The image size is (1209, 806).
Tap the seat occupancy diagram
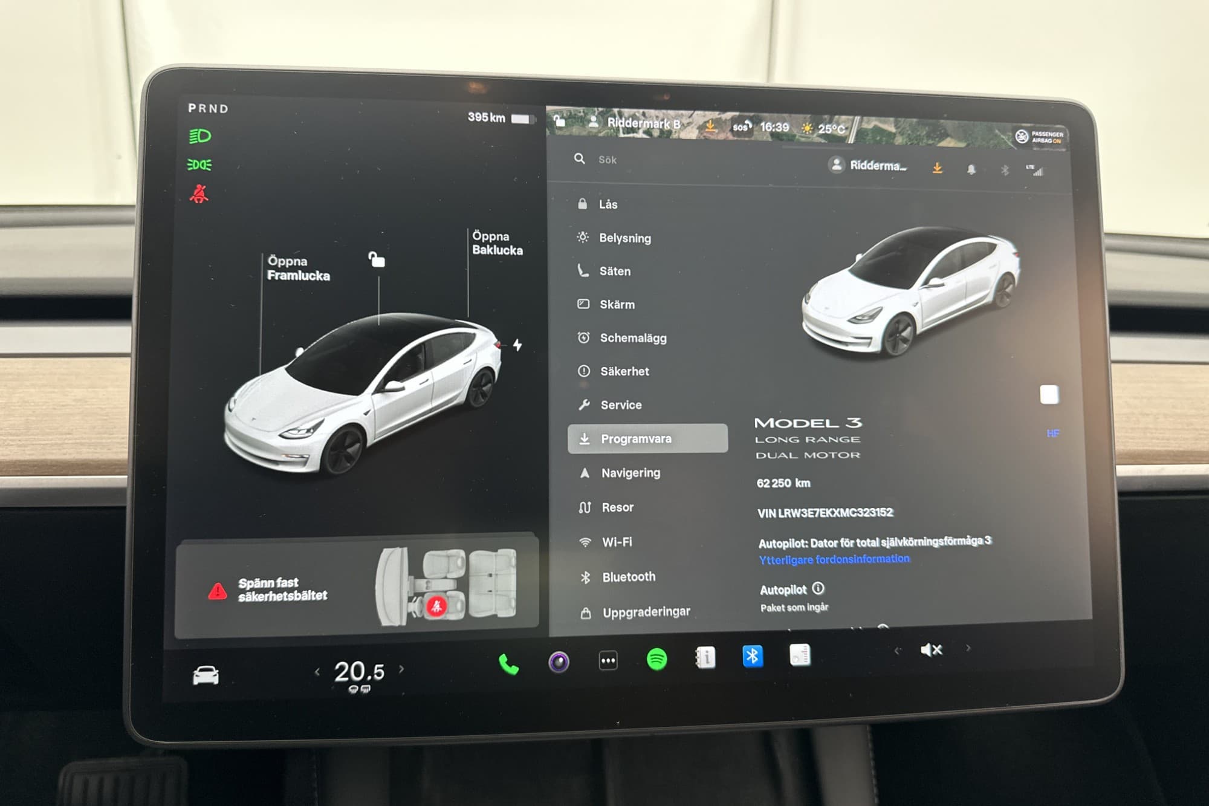(447, 587)
